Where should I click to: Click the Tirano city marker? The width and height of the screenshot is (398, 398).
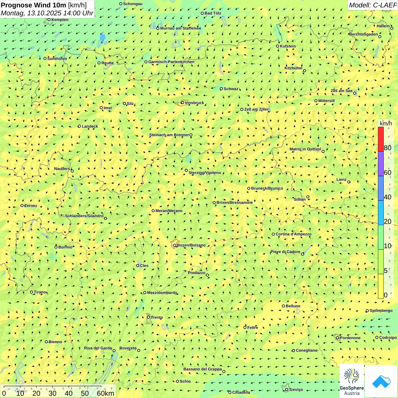pos(32,292)
